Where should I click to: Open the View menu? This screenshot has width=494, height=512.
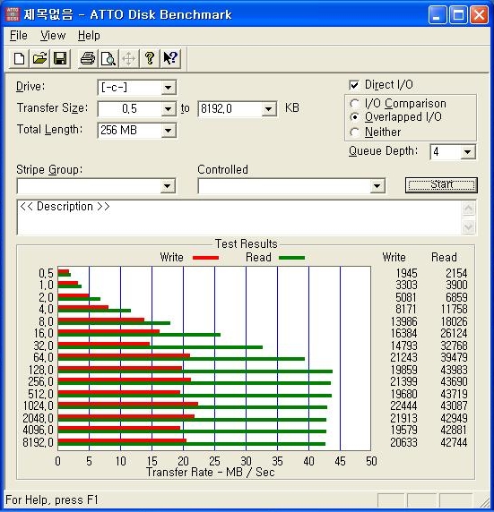[x=53, y=36]
